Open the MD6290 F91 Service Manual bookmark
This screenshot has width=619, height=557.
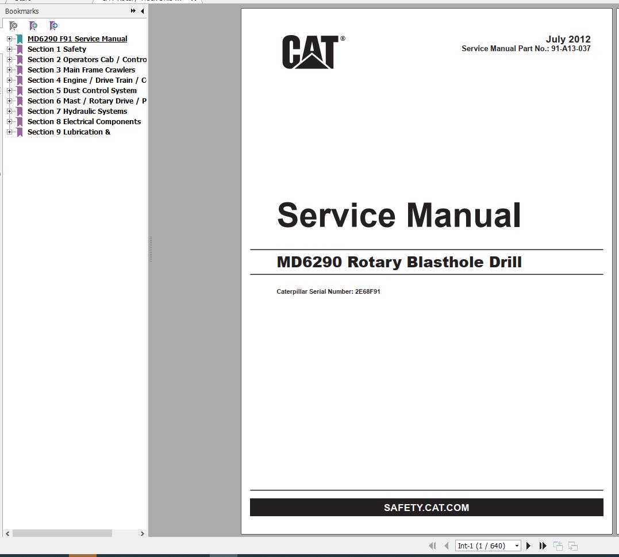click(77, 39)
